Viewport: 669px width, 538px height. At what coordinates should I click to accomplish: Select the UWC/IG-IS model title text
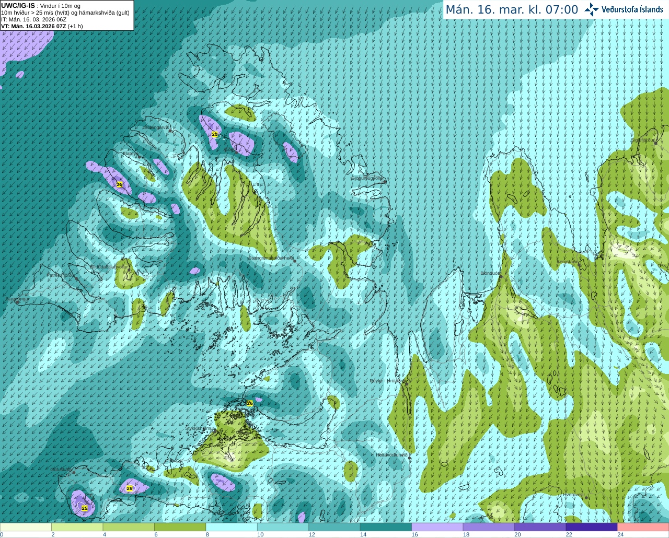(18, 5)
